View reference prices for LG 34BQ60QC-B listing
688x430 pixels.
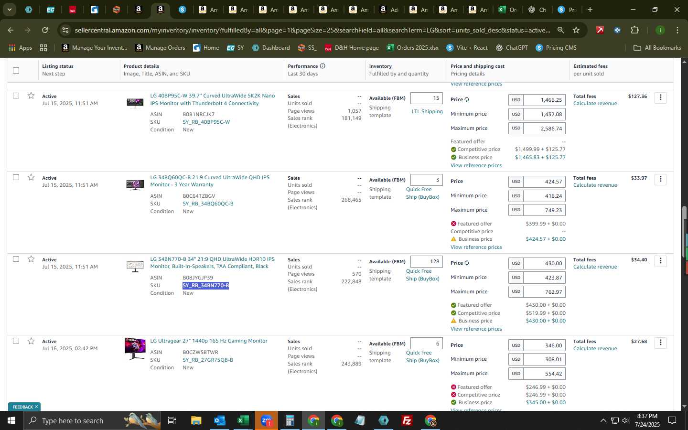pyautogui.click(x=476, y=247)
